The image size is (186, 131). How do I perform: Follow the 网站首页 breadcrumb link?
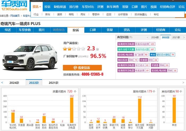point(15,16)
